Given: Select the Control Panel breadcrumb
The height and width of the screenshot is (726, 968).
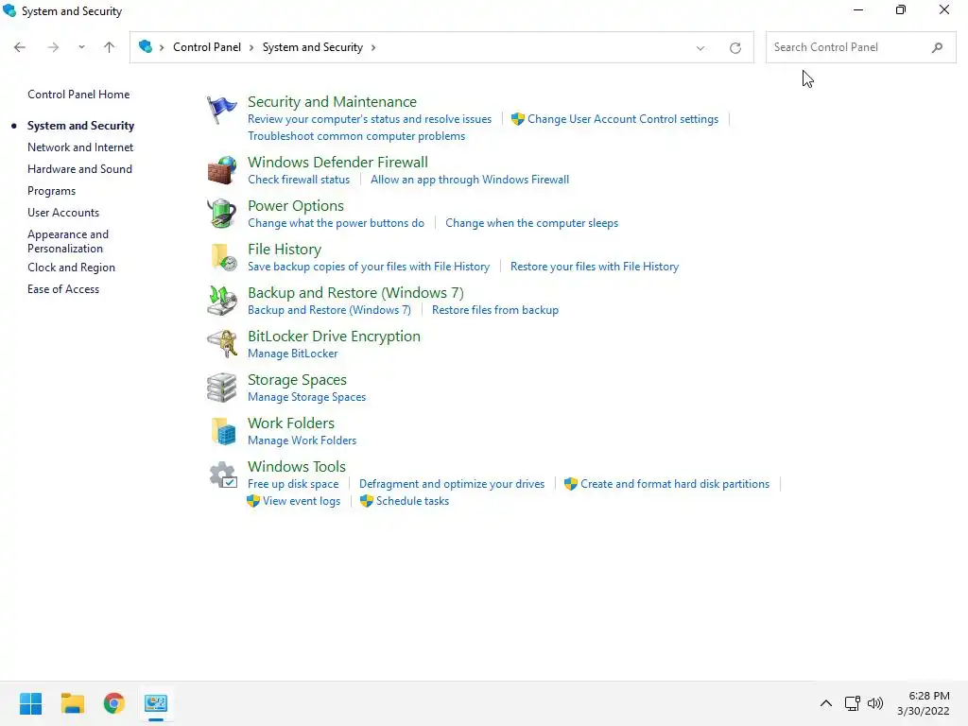Looking at the screenshot, I should [x=207, y=47].
